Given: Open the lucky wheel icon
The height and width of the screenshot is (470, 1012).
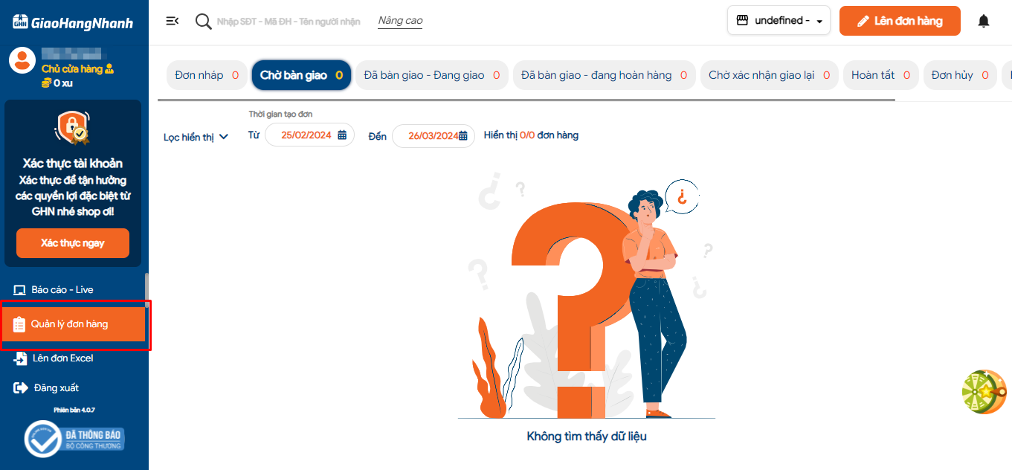Looking at the screenshot, I should coord(984,392).
